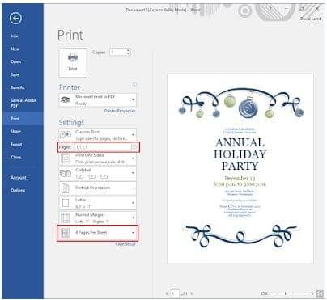The image size is (327, 300).
Task: Click the printer help info icon
Action: coord(134,85)
